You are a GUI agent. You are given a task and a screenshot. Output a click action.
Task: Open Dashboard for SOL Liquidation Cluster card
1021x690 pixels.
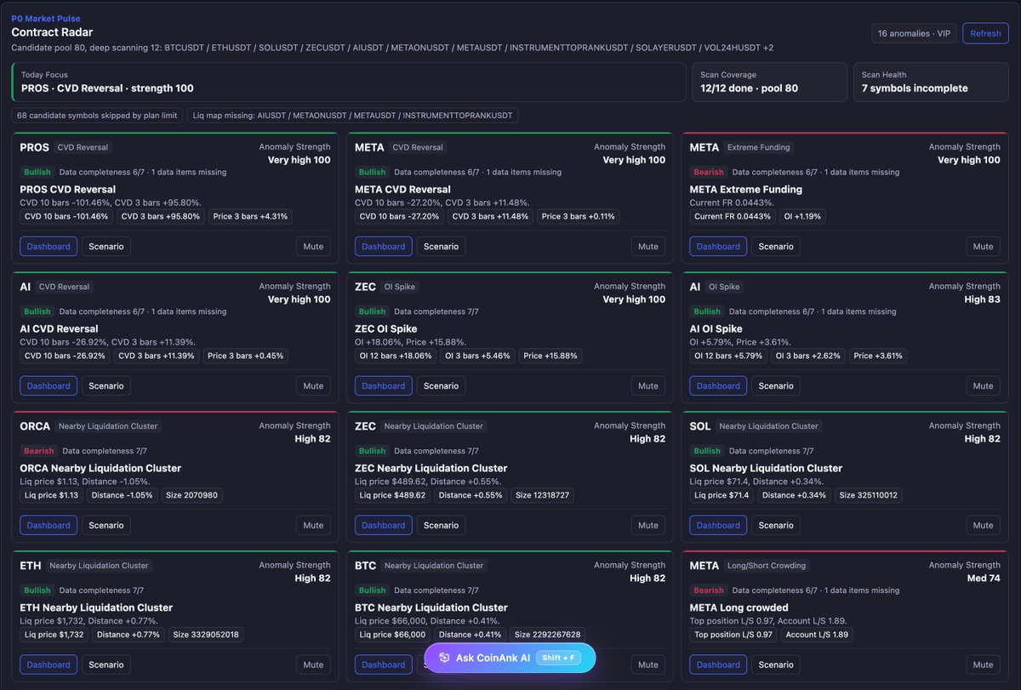point(718,525)
